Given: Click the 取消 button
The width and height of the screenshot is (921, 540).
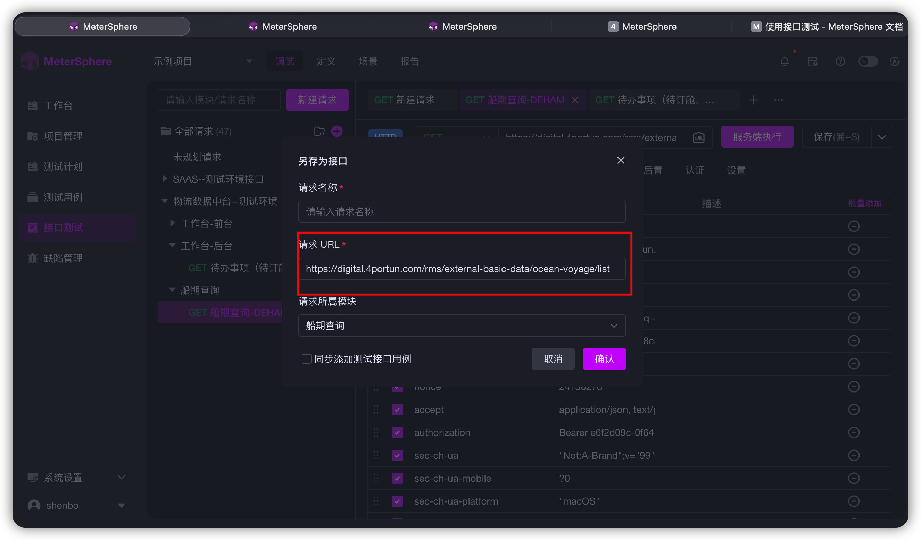Looking at the screenshot, I should point(553,359).
